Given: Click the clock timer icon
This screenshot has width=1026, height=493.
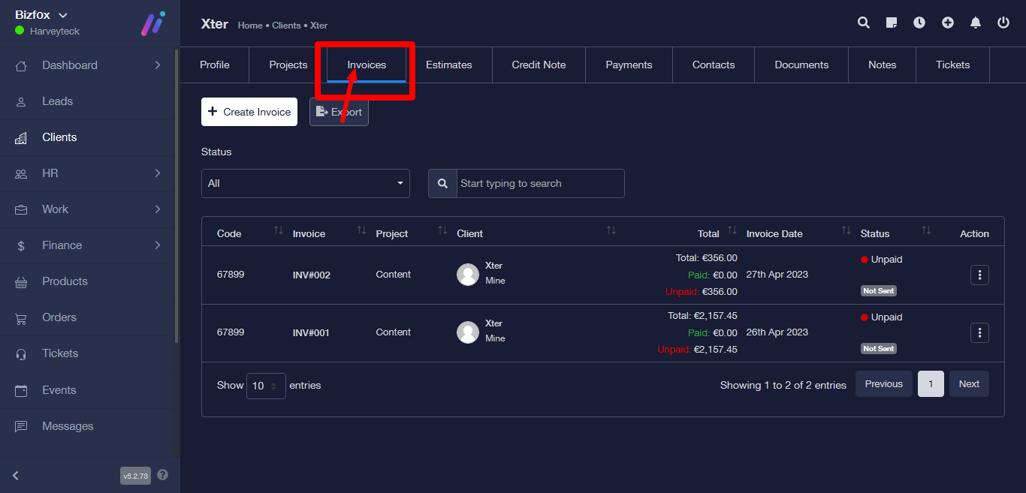Looking at the screenshot, I should pos(919,23).
